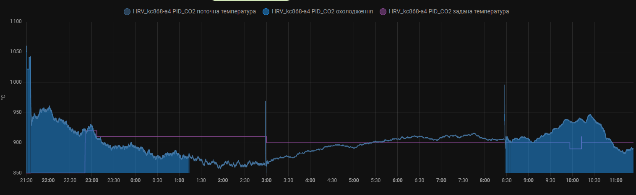Image resolution: width=636 pixels, height=195 pixels.
Task: Click the blue 'охолодження' legend circle
Action: point(266,12)
